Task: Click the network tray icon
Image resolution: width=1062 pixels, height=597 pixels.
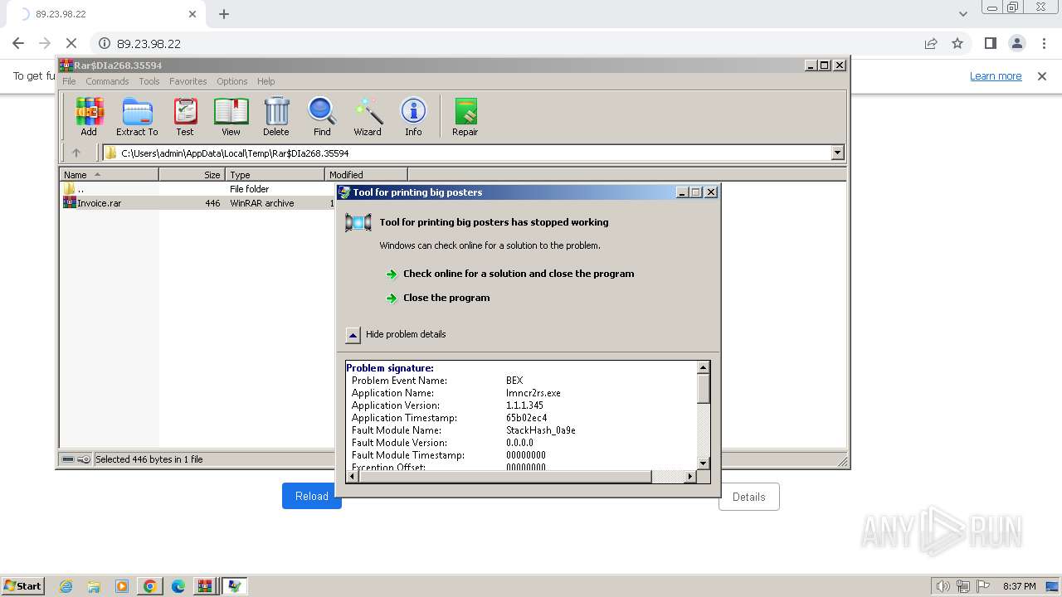Action: (962, 586)
